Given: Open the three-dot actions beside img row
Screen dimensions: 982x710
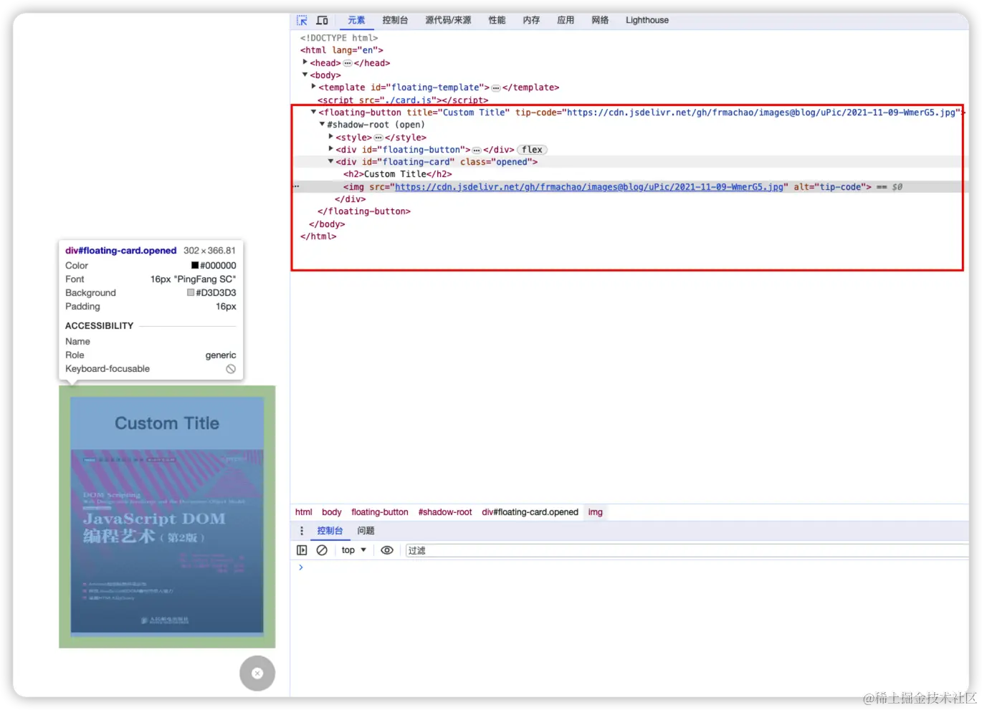Looking at the screenshot, I should point(297,187).
